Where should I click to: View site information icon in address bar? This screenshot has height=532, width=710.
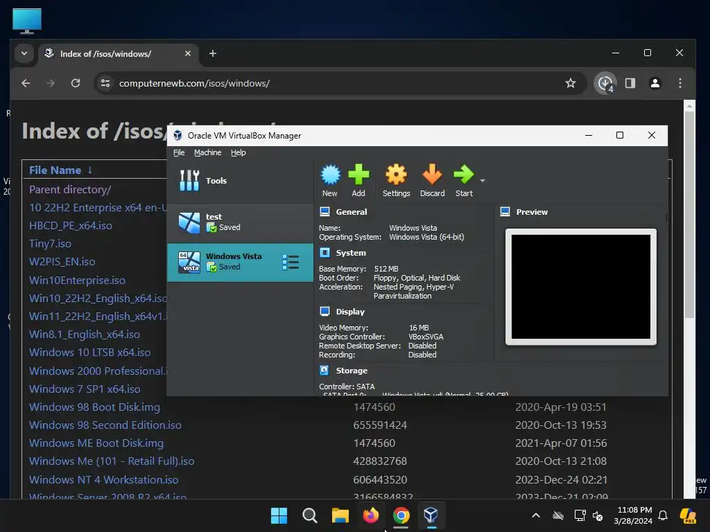[x=105, y=83]
